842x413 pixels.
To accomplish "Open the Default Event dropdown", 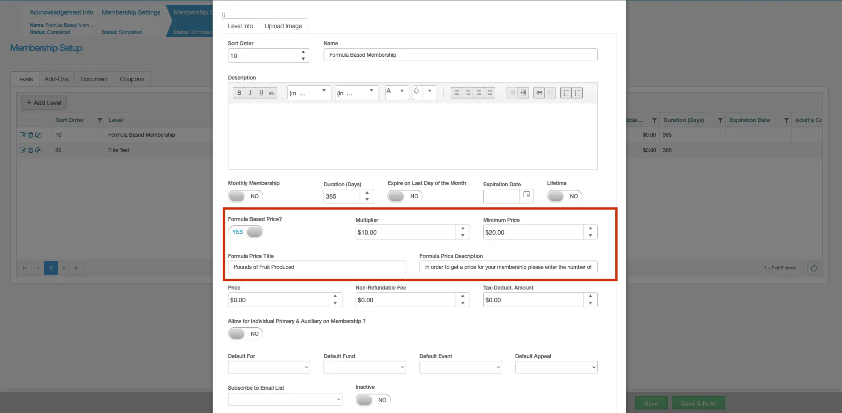I will 460,367.
